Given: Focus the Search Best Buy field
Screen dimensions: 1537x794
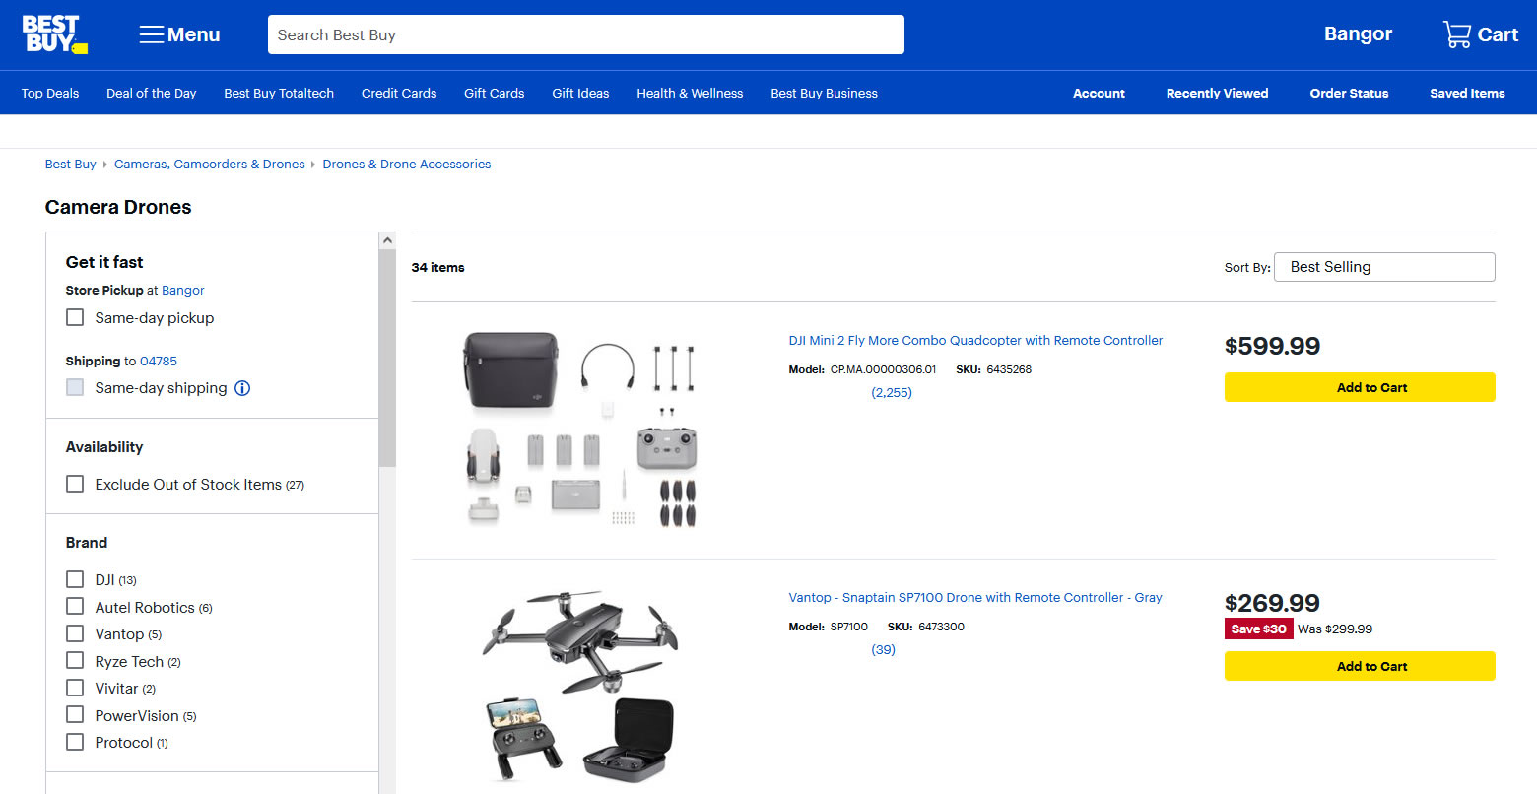Looking at the screenshot, I should (x=585, y=34).
